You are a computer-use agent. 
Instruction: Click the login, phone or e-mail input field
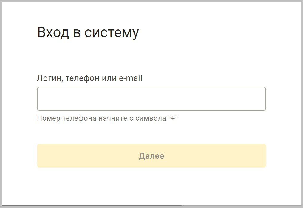coord(151,99)
